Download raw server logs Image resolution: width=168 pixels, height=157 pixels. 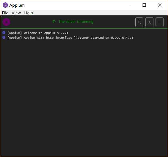tap(149, 22)
